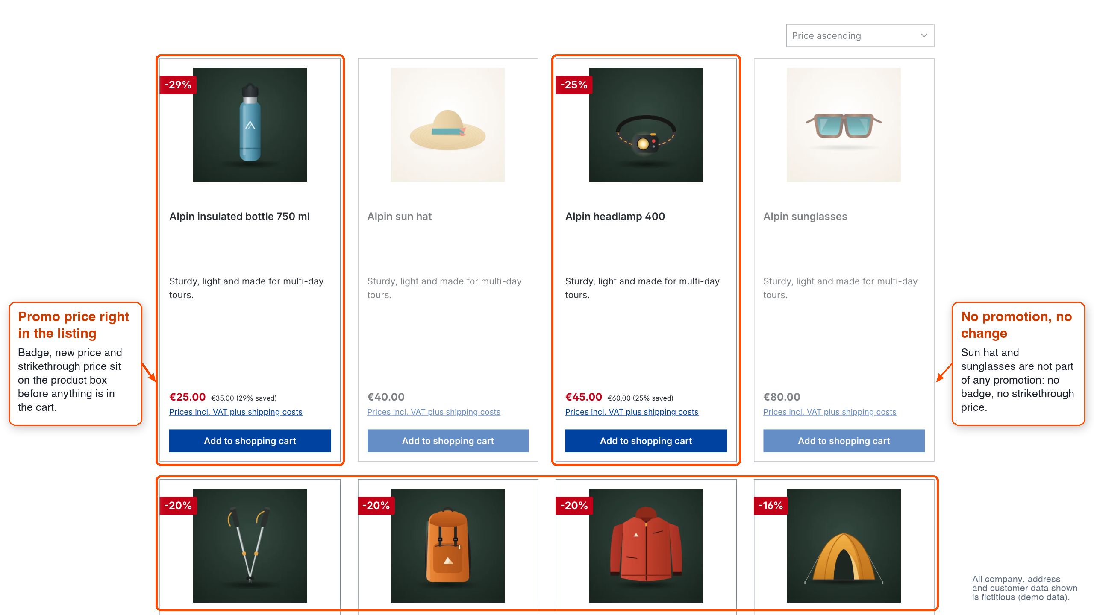The height and width of the screenshot is (615, 1094).
Task: Click the €45.00 promo price
Action: pyautogui.click(x=584, y=397)
